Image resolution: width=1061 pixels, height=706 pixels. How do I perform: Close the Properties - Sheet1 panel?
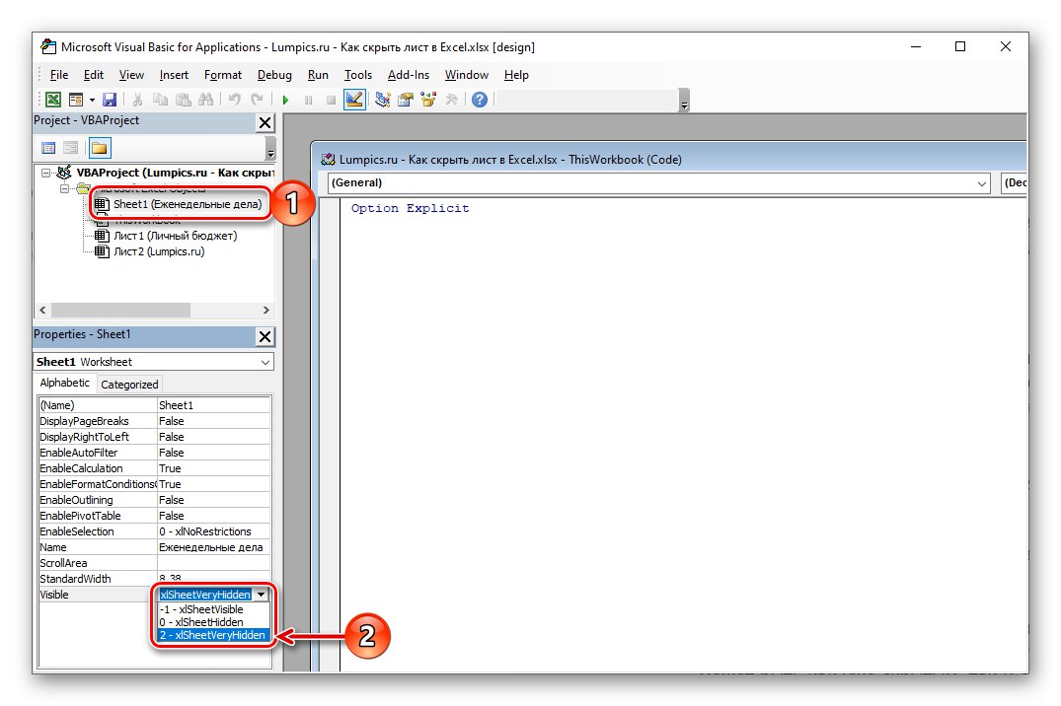coord(265,337)
